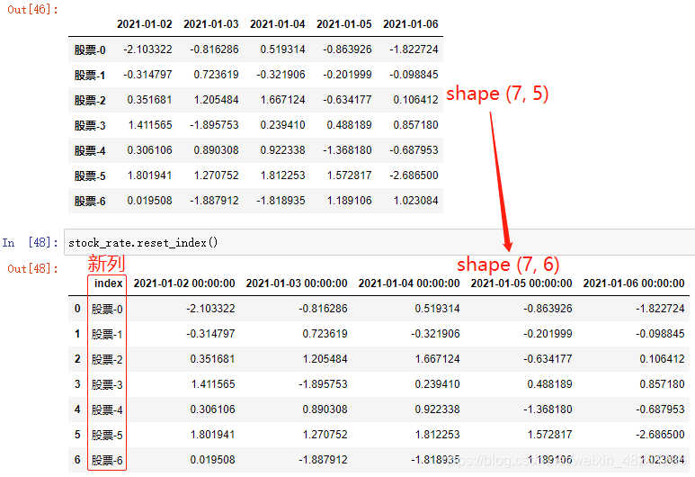This screenshot has height=477, width=695.
Task: Click row label 股票-1 in first table
Action: [x=90, y=75]
